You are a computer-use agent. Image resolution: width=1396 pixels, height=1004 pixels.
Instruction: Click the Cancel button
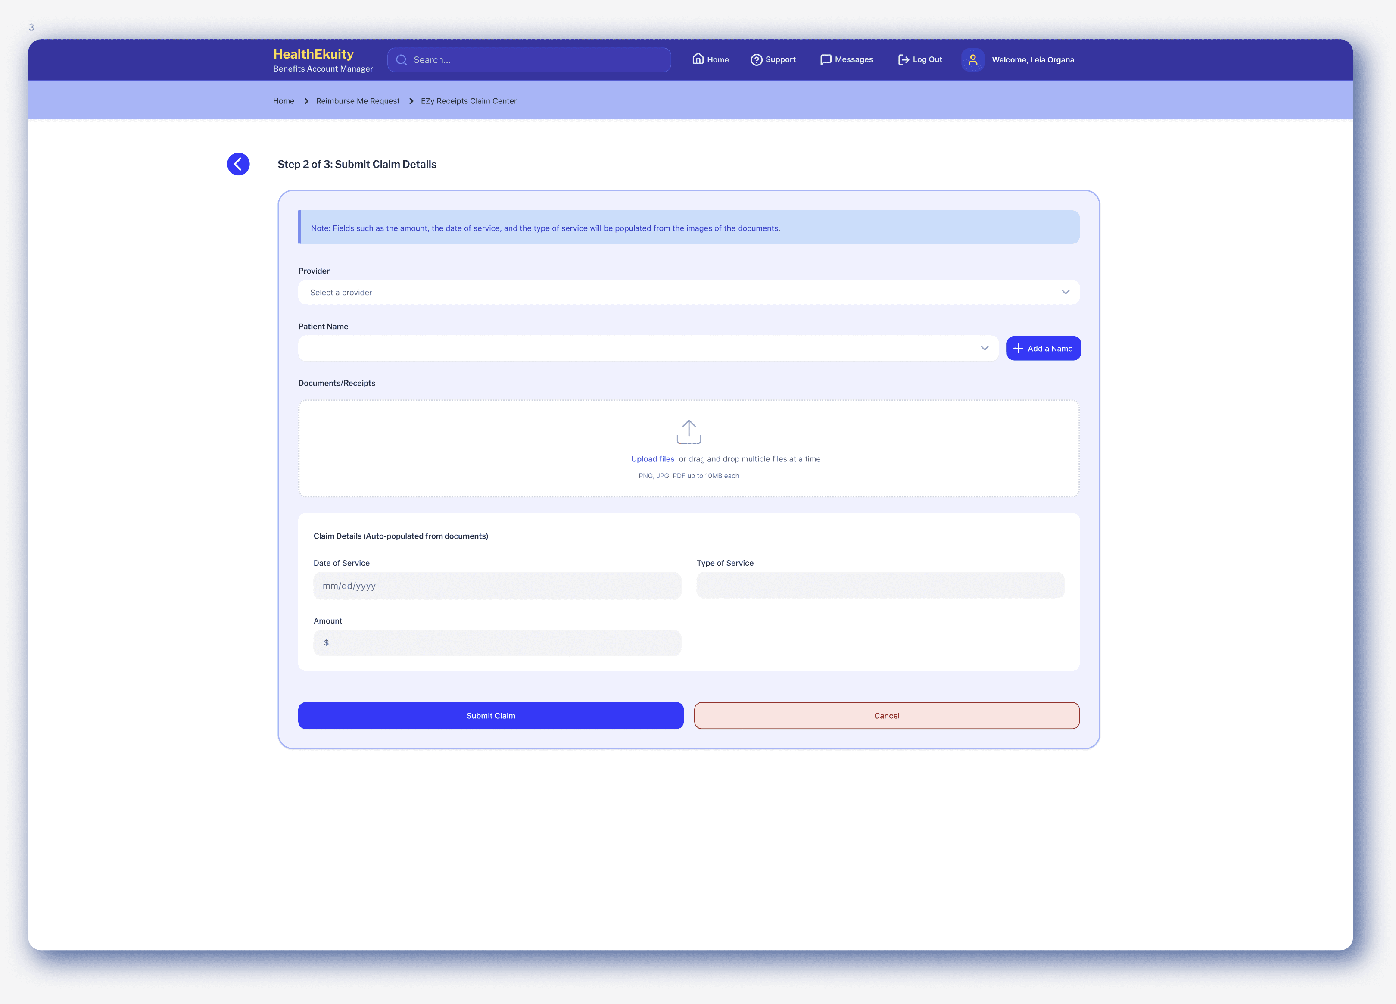click(886, 715)
